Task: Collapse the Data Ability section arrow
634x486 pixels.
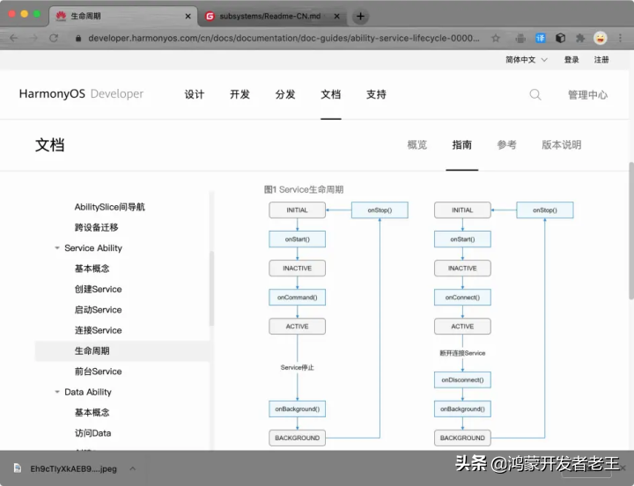Action: point(57,392)
